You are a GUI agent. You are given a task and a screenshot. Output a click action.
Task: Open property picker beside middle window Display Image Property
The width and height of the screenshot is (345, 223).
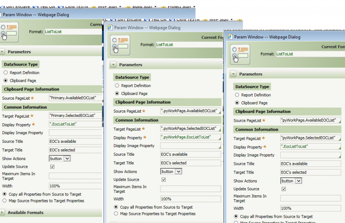[220, 147]
